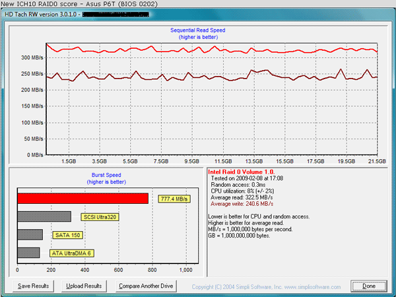Click the HD Tach RW window title bar
The width and height of the screenshot is (396, 297).
tap(198, 14)
